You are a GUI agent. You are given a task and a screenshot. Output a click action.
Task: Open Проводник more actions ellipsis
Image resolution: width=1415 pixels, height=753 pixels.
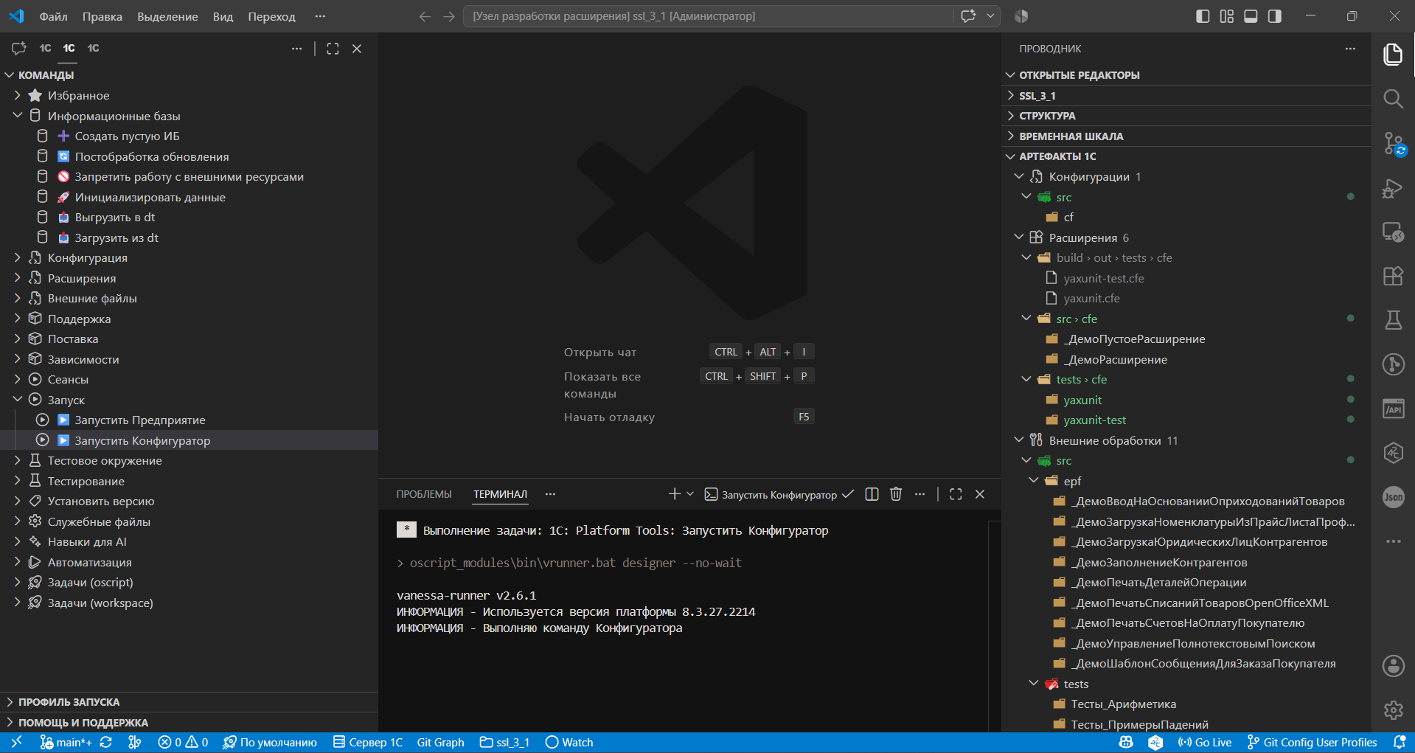pos(1350,49)
